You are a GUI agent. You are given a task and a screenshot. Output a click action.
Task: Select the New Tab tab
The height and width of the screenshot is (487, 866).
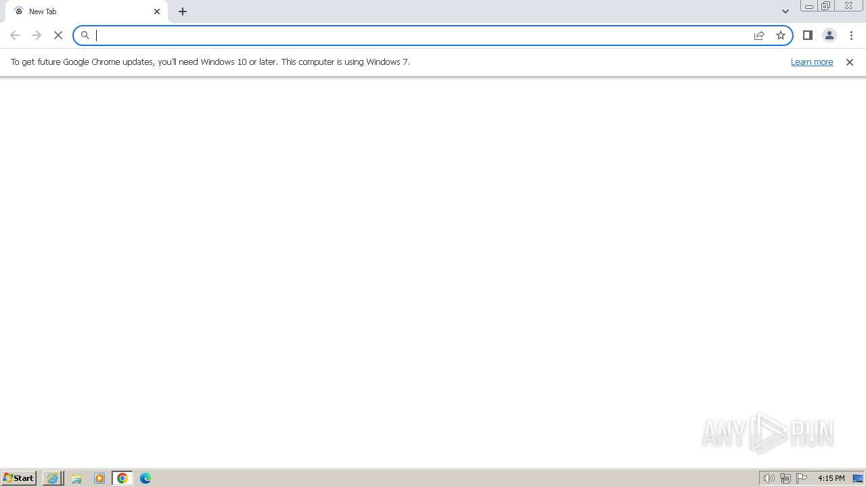tap(87, 11)
